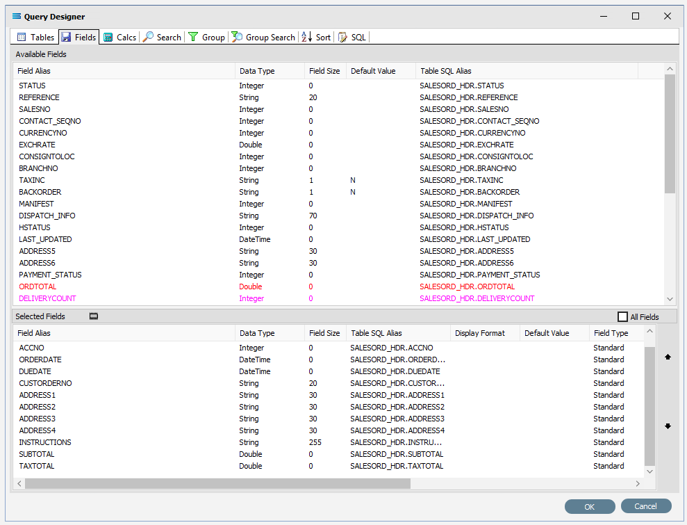Image resolution: width=687 pixels, height=525 pixels.
Task: Select the PAYMENT_STATUS field
Action: 339,275
